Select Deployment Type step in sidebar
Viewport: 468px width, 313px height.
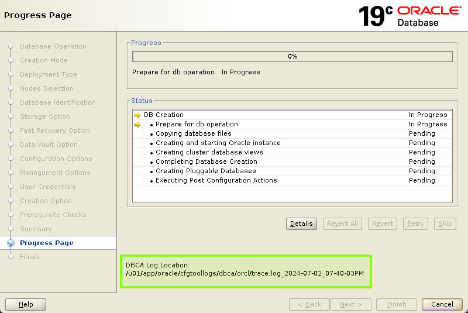[x=49, y=74]
